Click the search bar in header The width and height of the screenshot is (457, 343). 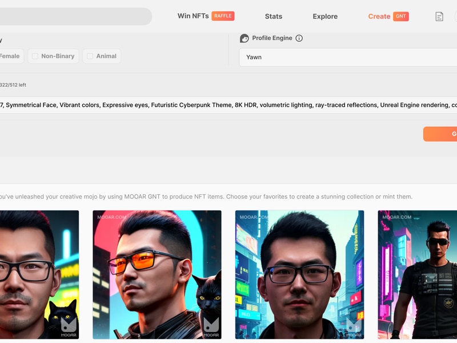[75, 16]
